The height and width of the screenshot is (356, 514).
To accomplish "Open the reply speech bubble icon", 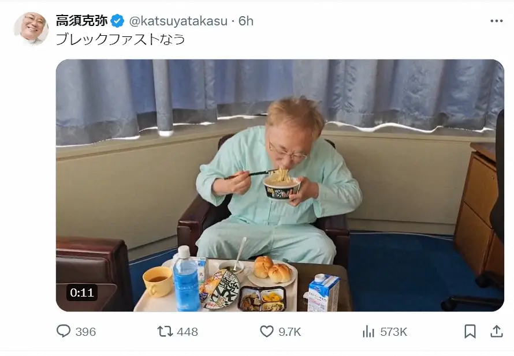I will 64,331.
